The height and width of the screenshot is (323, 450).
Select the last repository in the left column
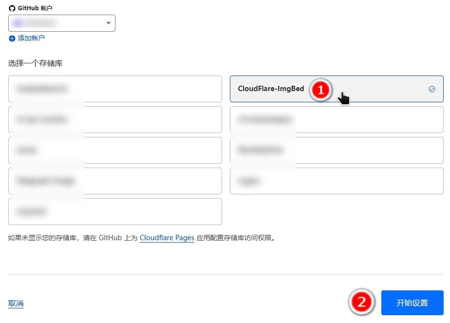[115, 211]
